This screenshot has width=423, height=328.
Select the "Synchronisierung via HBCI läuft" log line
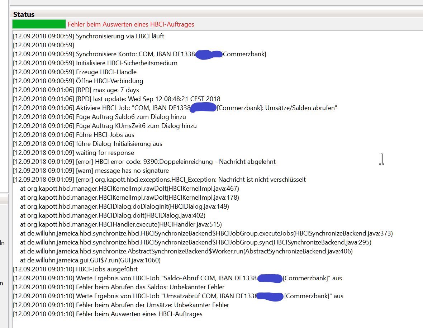(x=120, y=36)
